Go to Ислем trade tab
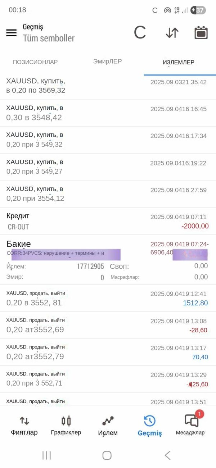This screenshot has width=216, height=468. tap(108, 426)
